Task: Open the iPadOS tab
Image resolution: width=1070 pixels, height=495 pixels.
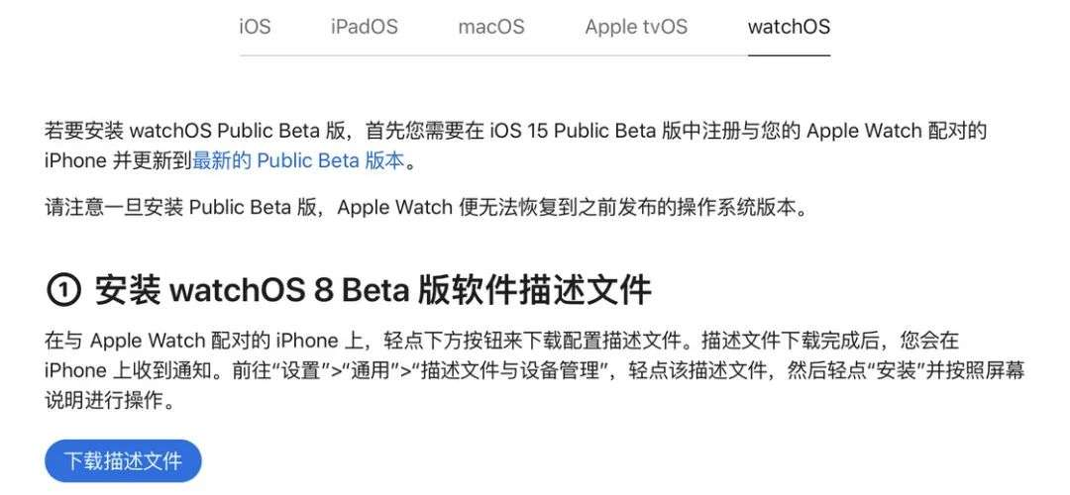Action: (x=364, y=27)
